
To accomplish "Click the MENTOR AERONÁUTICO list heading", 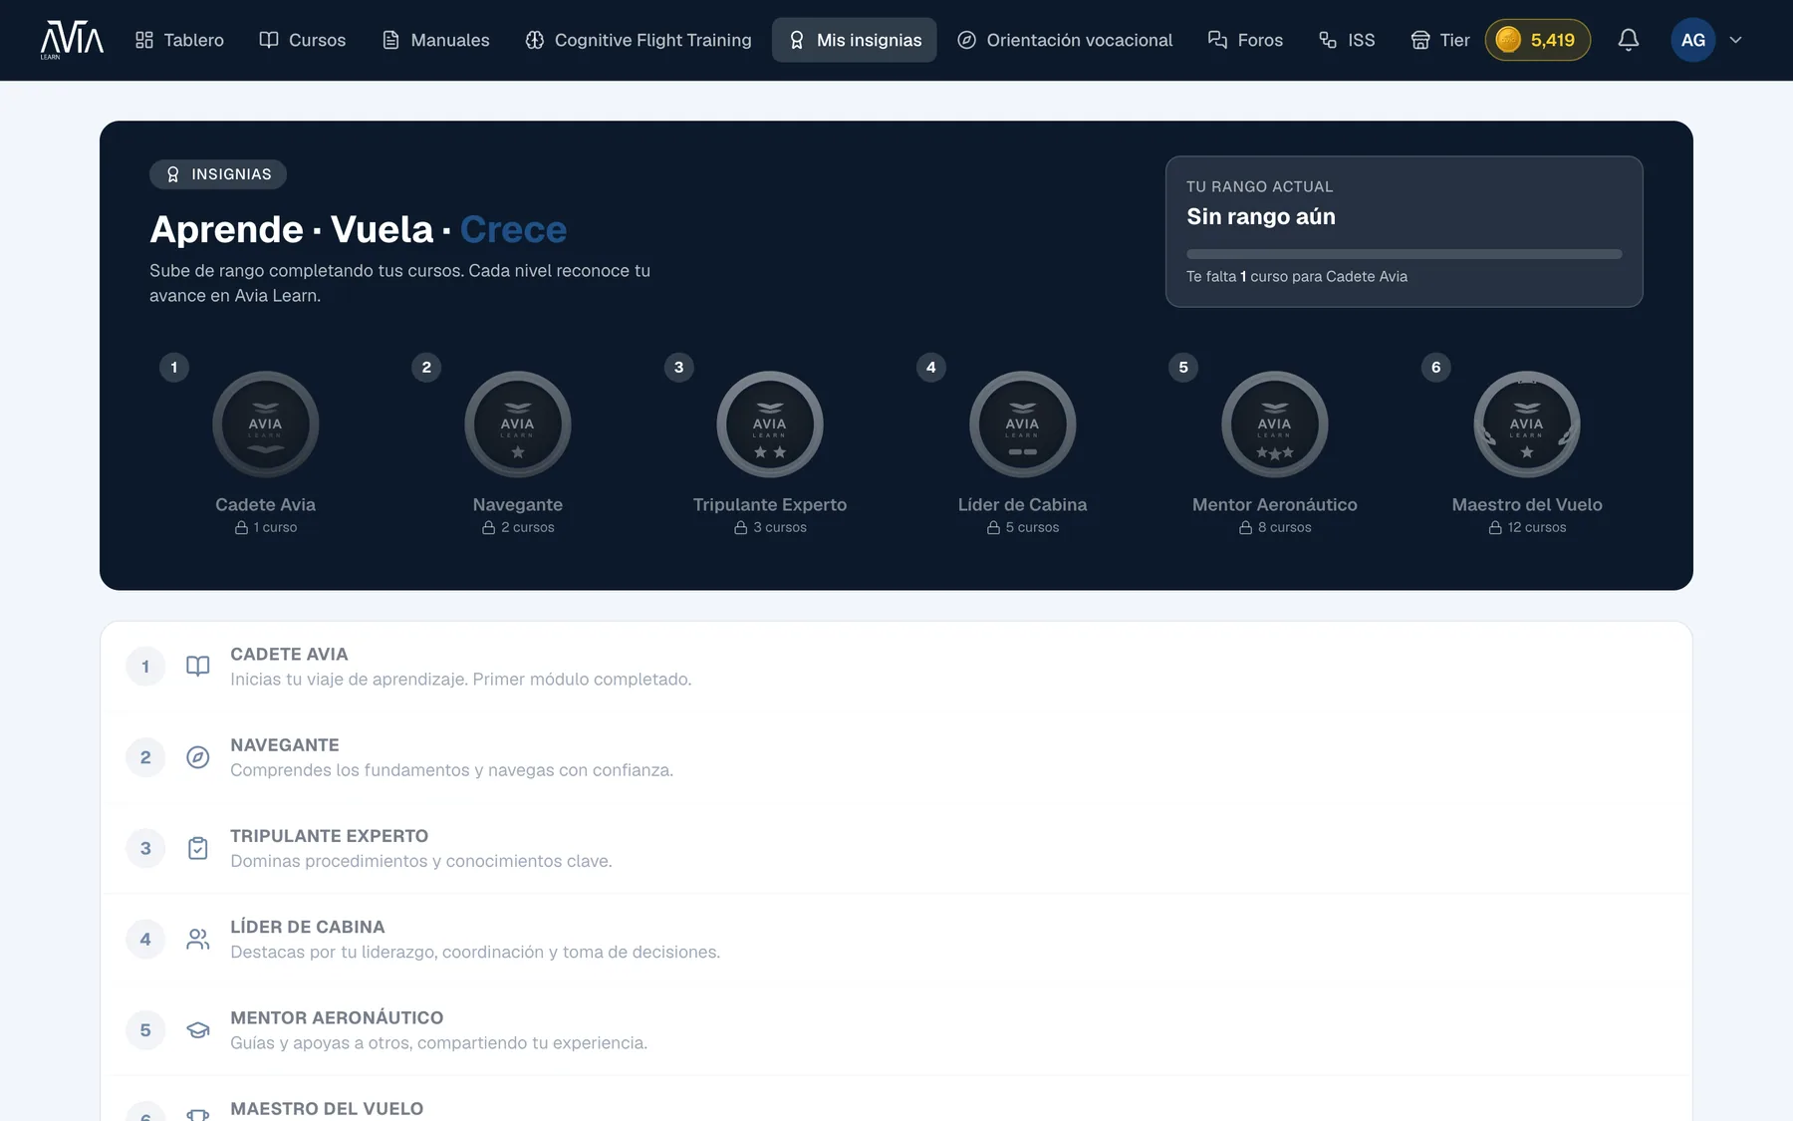I will click(337, 1017).
